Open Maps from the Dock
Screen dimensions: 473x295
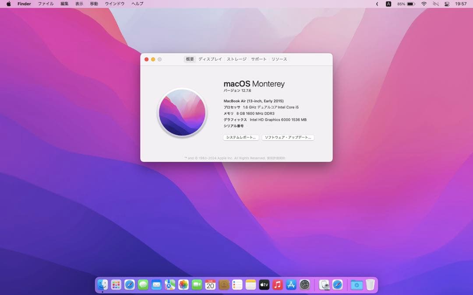169,285
